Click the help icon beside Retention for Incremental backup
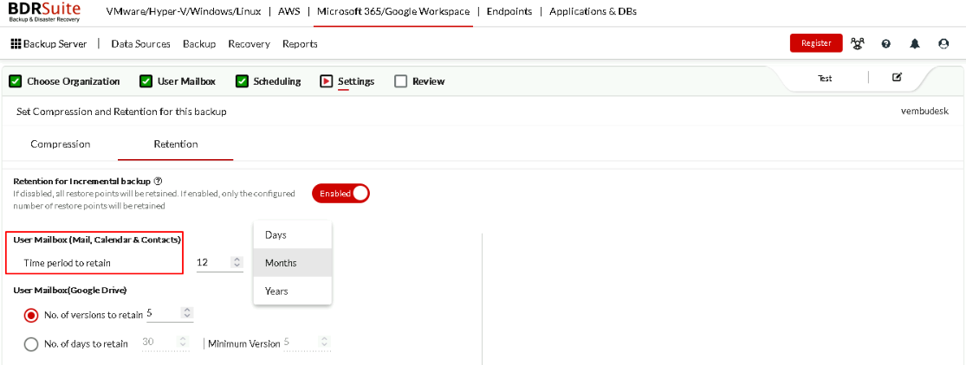 click(x=159, y=182)
